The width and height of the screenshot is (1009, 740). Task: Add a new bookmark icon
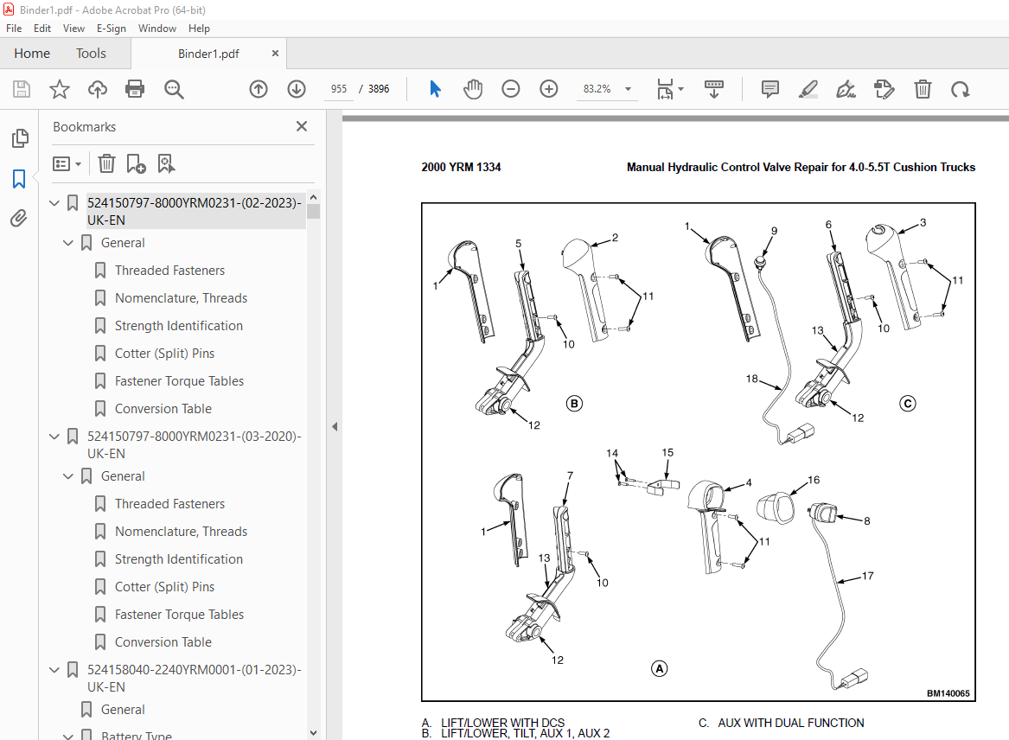136,163
